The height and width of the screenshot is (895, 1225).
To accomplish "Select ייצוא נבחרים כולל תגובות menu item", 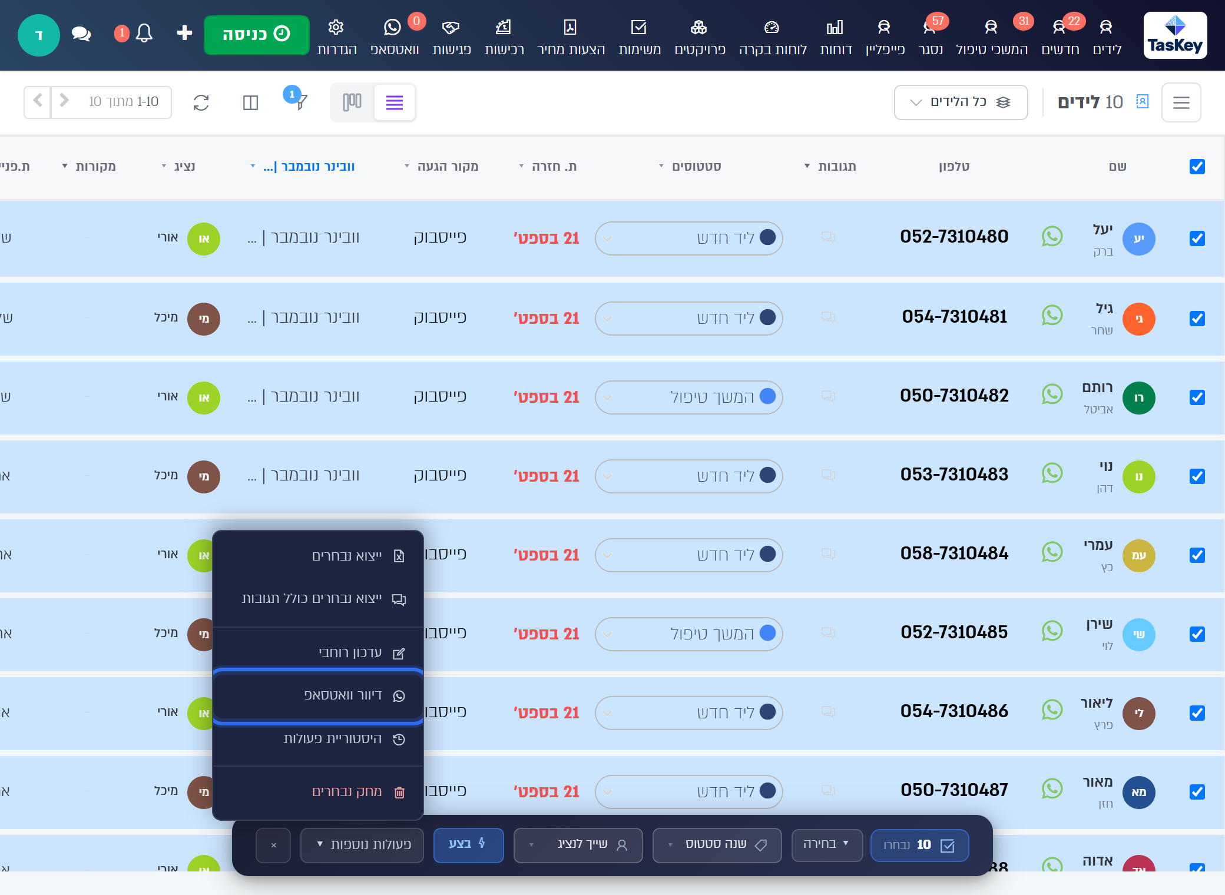I will [318, 599].
